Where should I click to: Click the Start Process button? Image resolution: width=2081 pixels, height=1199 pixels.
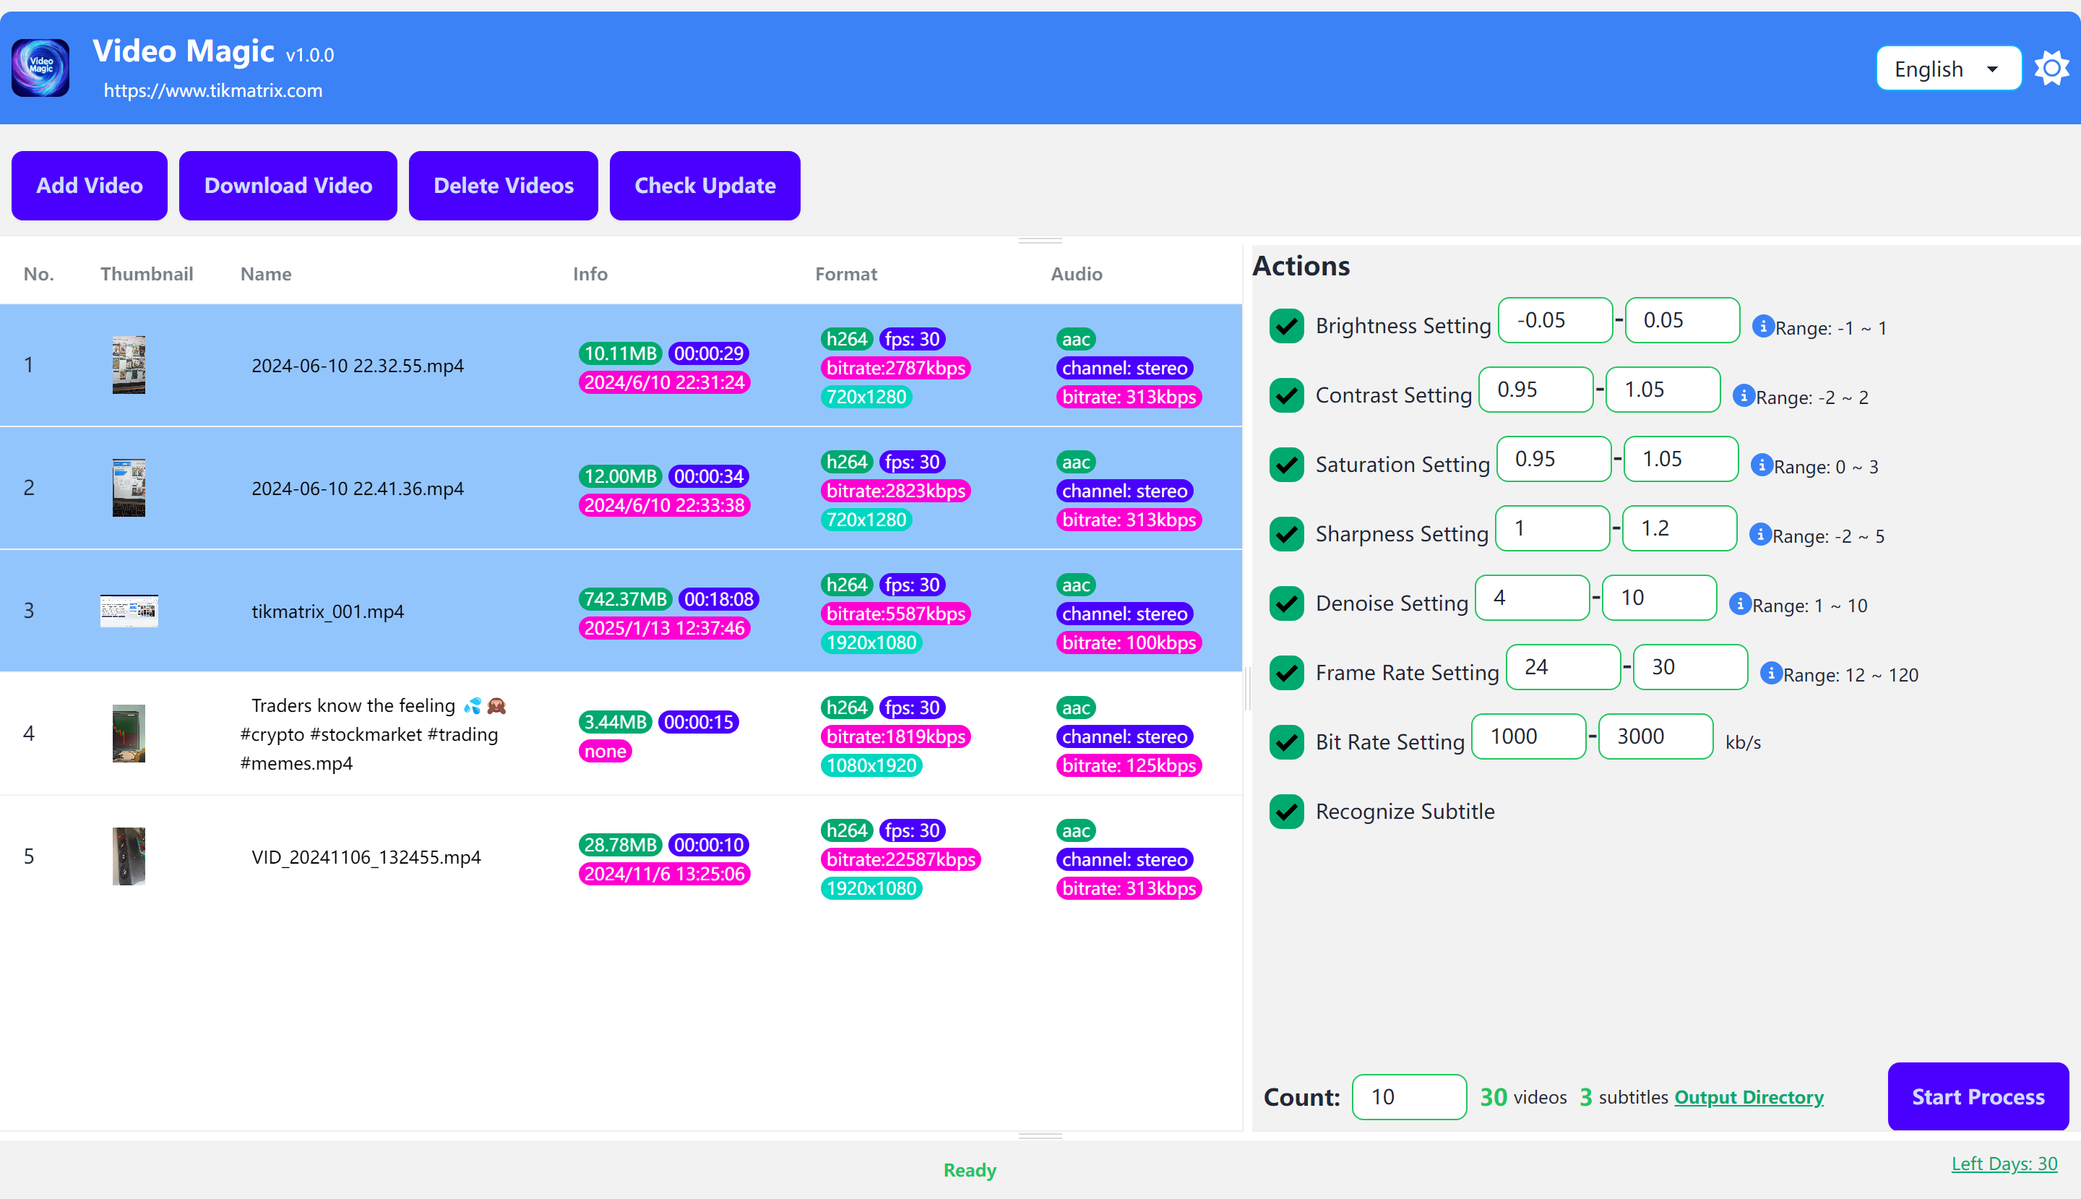[x=1978, y=1098]
